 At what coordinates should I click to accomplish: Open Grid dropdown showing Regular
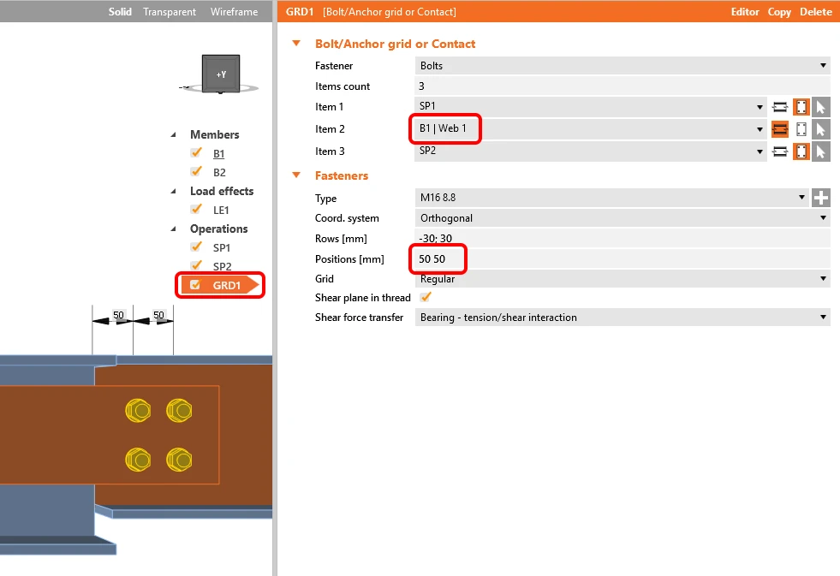tap(623, 279)
